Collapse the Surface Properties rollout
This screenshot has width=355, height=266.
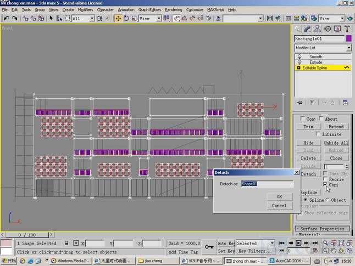323,229
